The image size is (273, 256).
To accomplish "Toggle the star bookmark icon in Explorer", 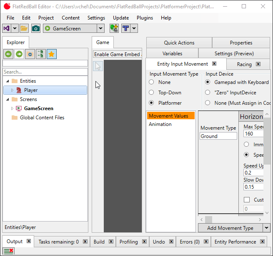I will point(52,54).
